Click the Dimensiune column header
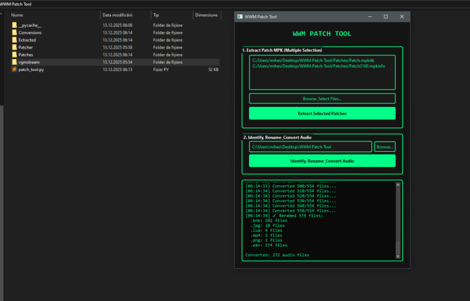The width and height of the screenshot is (470, 301). (206, 15)
